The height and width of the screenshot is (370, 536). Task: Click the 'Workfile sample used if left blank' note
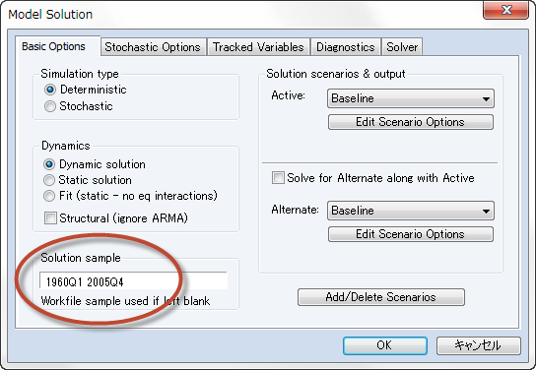(x=125, y=301)
